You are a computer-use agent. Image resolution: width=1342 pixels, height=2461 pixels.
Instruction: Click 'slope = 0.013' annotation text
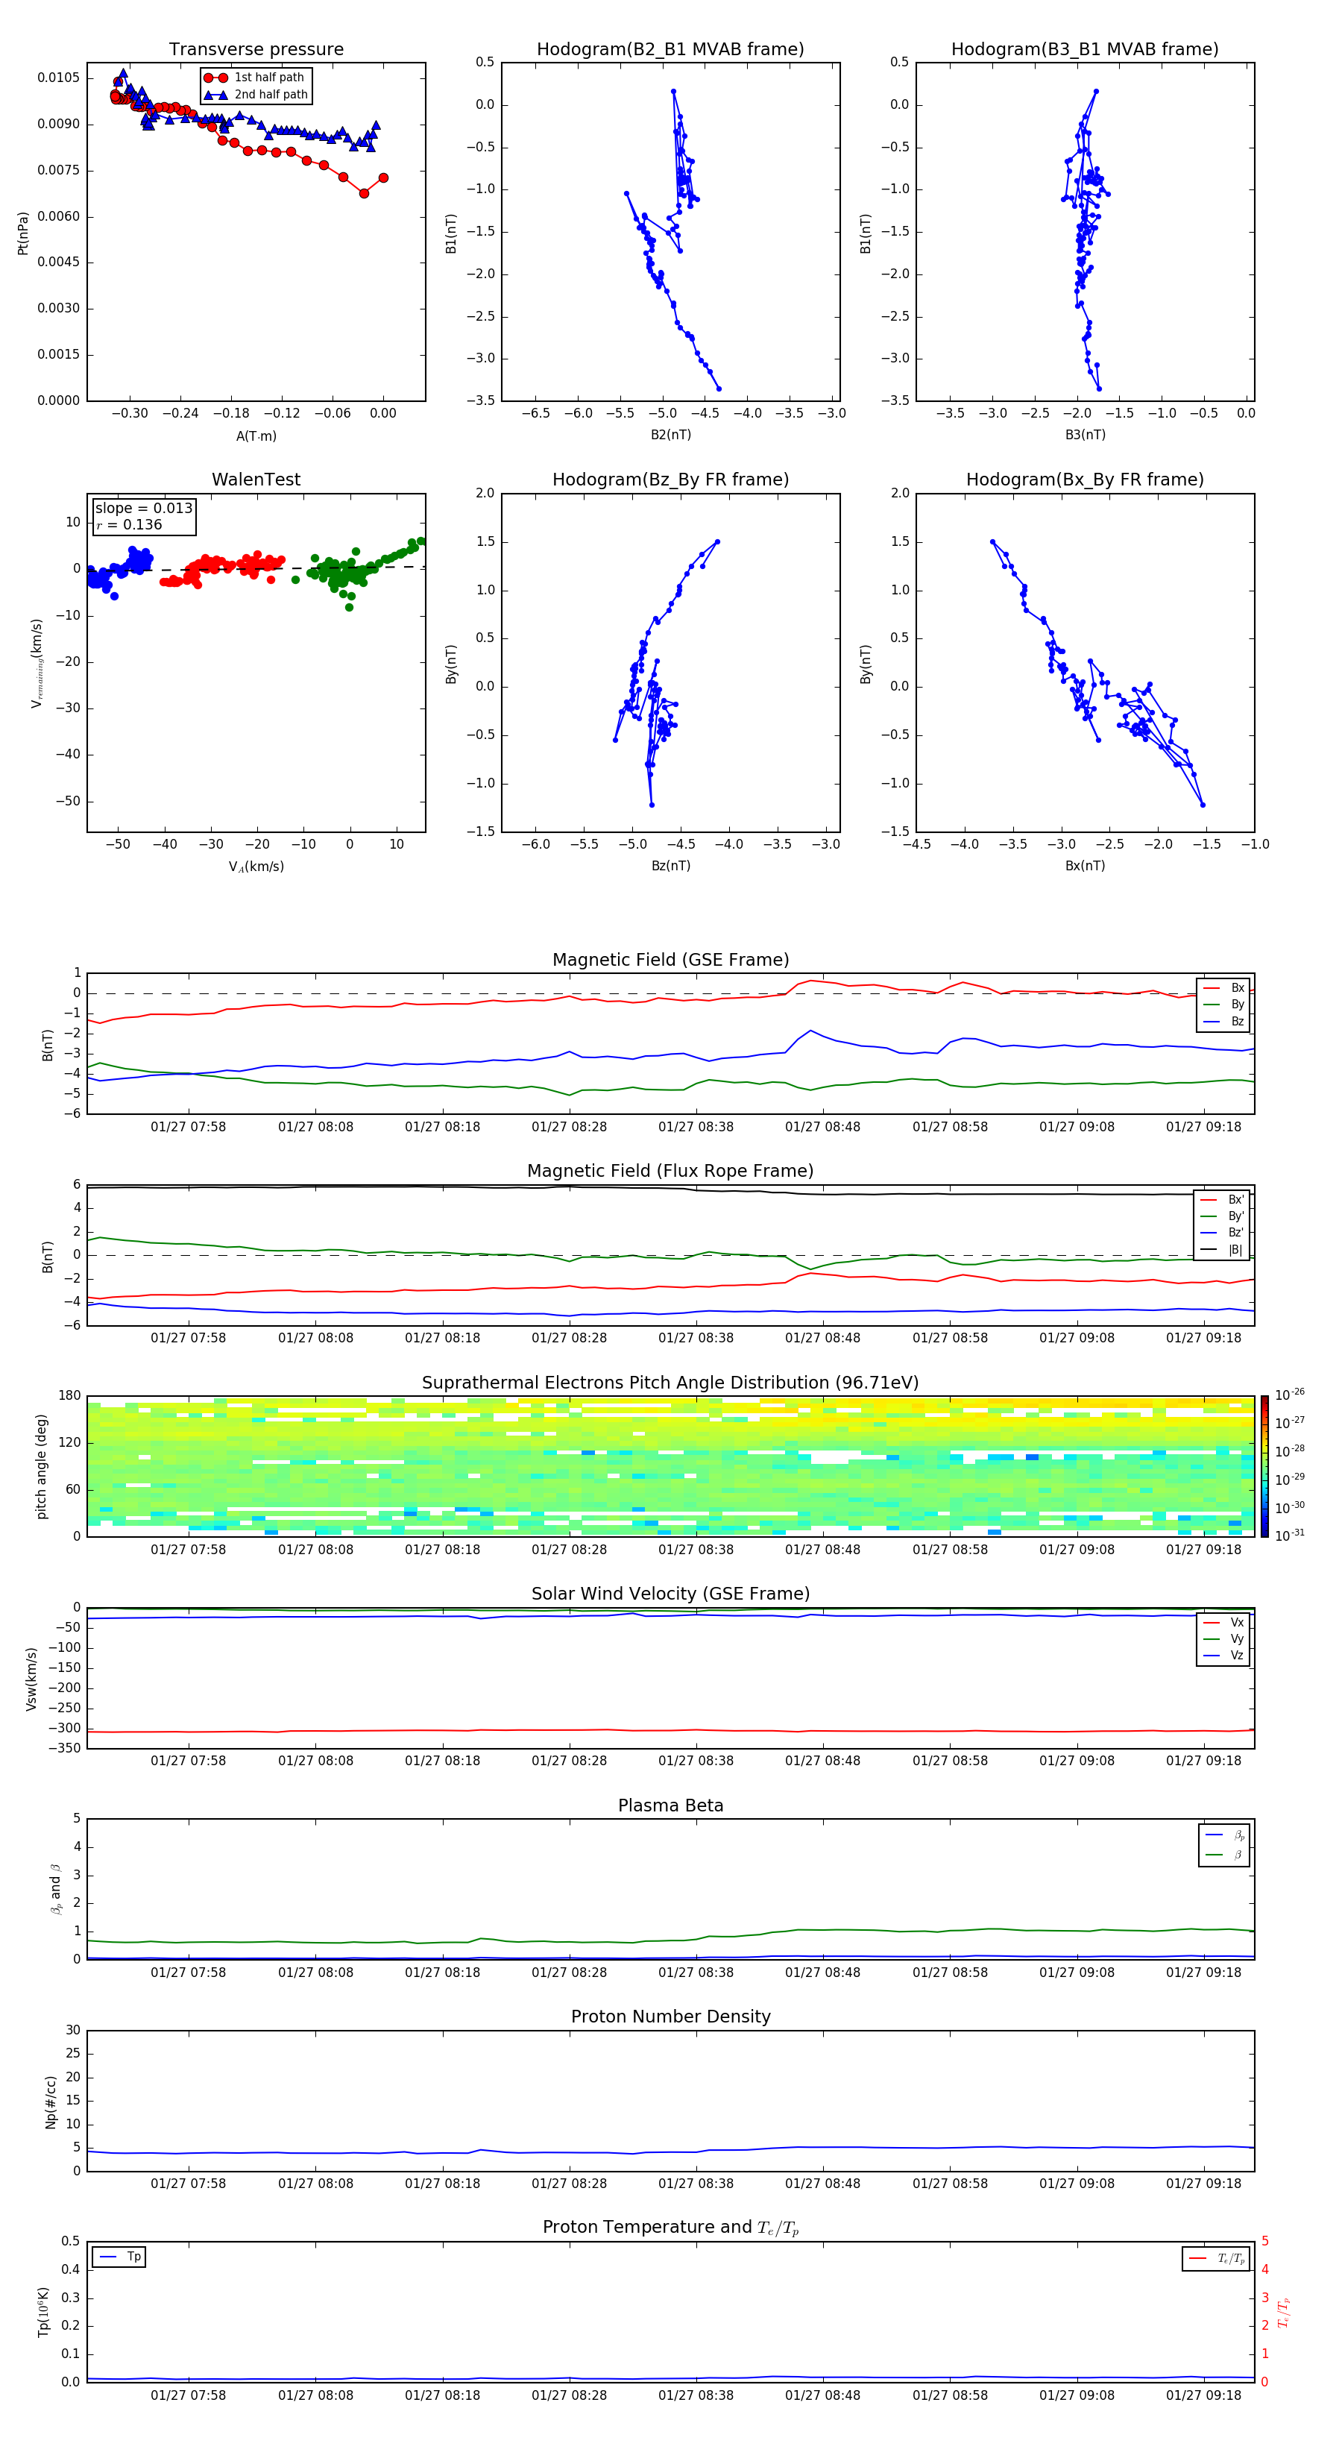(x=143, y=509)
